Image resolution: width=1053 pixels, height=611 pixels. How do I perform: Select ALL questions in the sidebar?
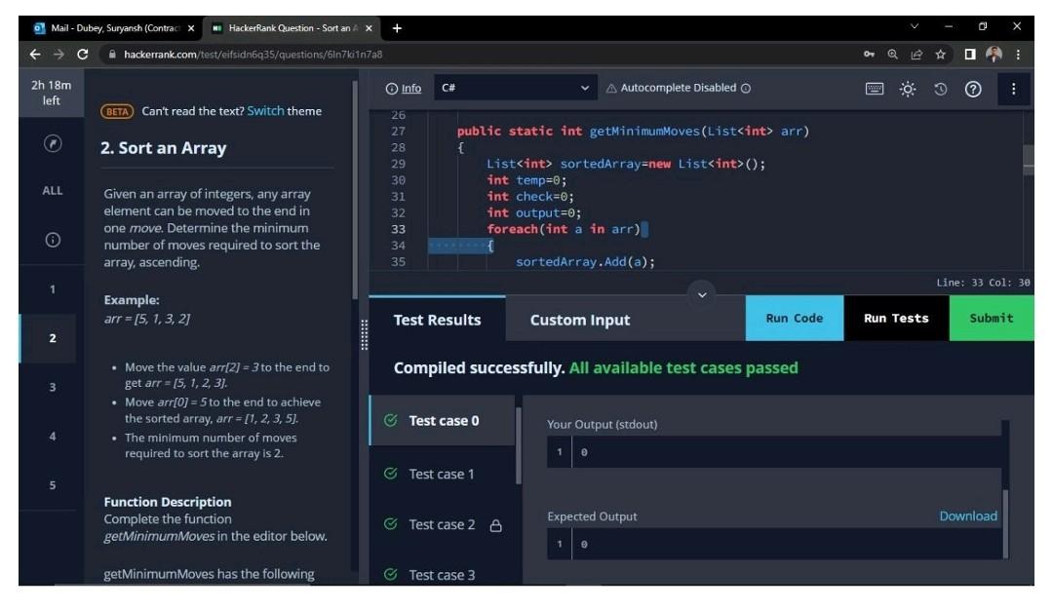click(53, 191)
